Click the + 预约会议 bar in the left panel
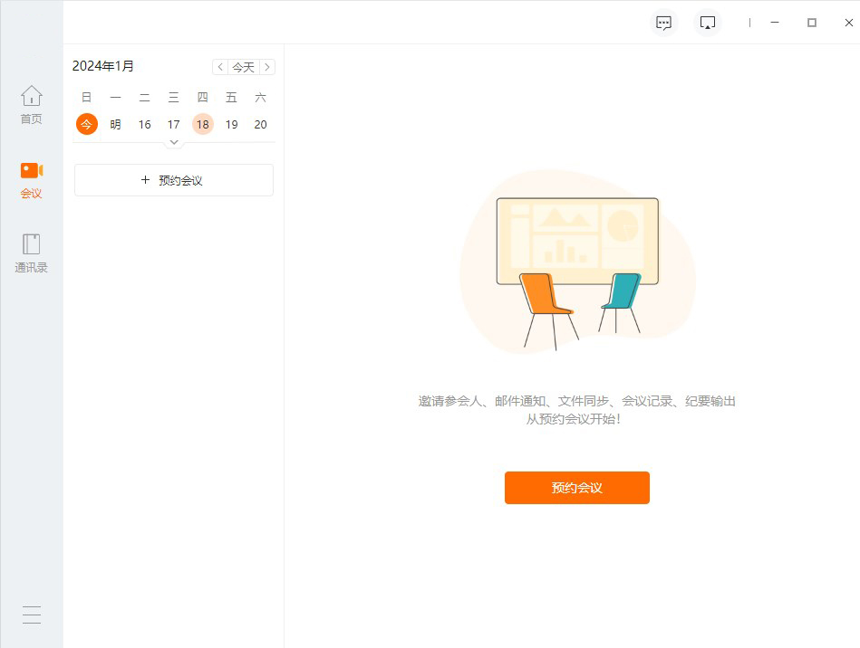The height and width of the screenshot is (648, 860). coord(173,180)
